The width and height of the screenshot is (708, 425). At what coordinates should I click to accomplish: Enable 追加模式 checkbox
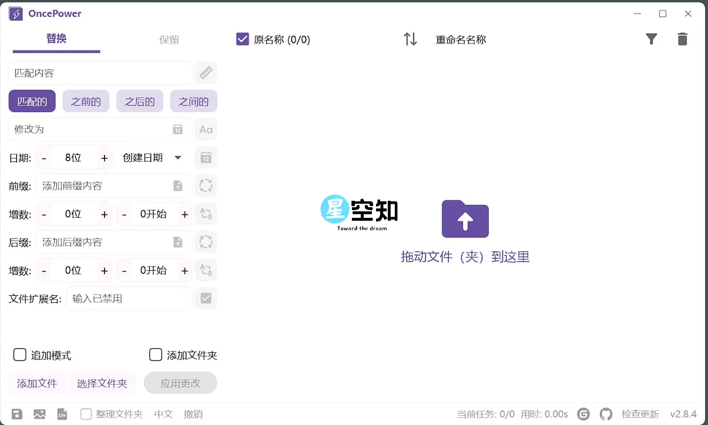[19, 355]
